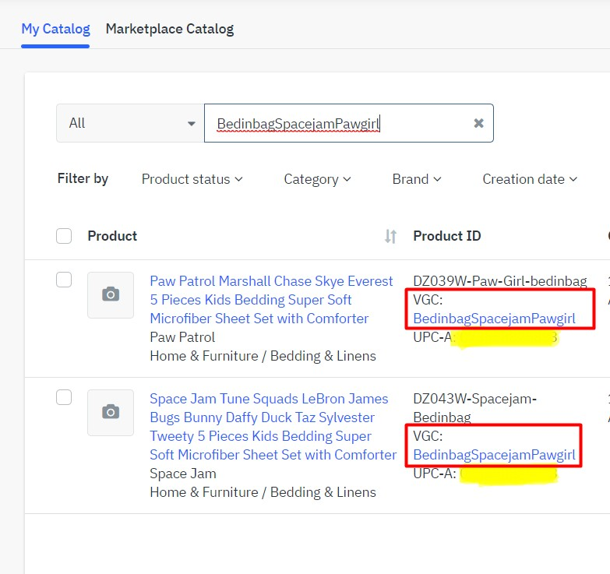
Task: Select the Paw Patrol product row checkbox
Action: click(x=64, y=280)
